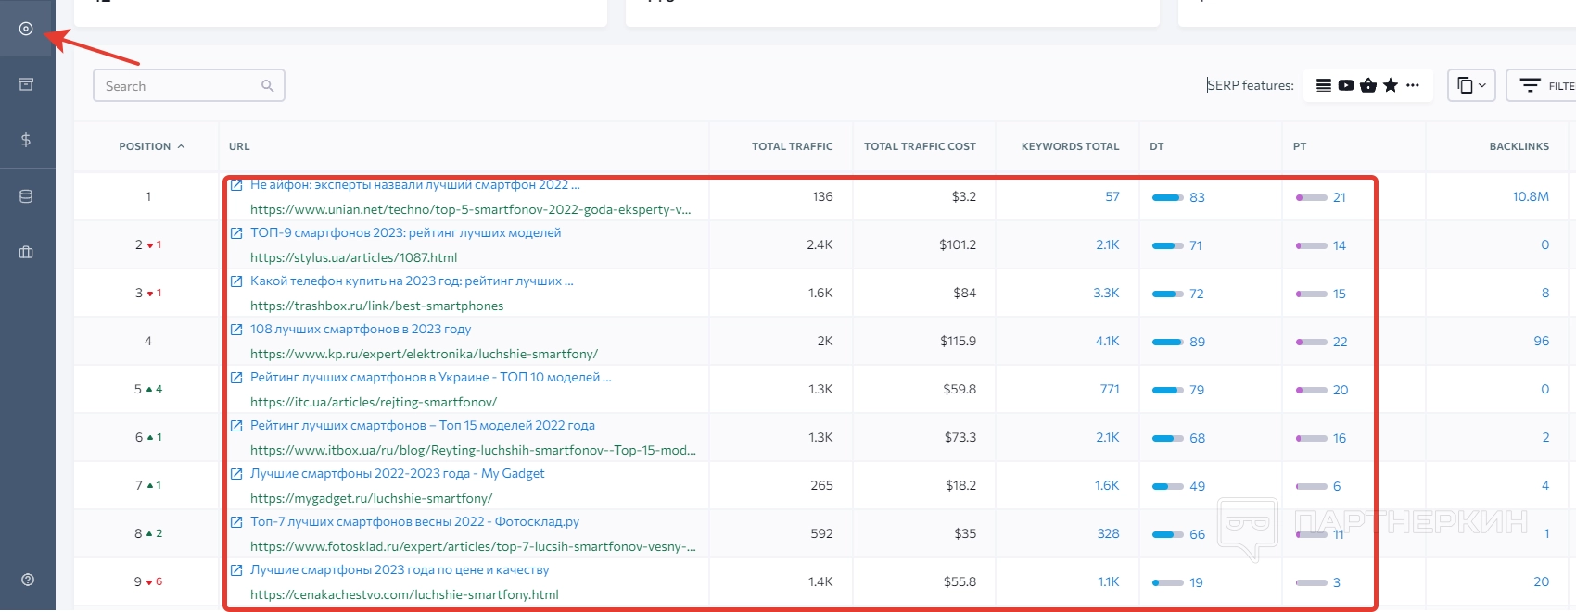1576x612 pixels.
Task: Toggle sort on the Position column
Action: coord(151,146)
